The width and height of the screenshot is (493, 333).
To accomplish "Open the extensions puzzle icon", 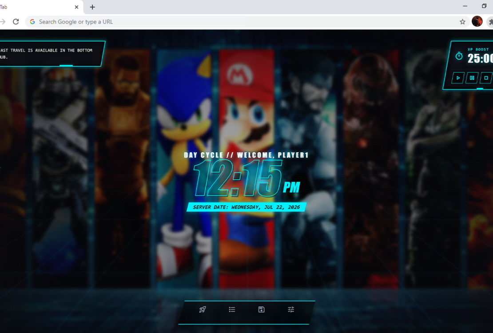I will (x=490, y=22).
